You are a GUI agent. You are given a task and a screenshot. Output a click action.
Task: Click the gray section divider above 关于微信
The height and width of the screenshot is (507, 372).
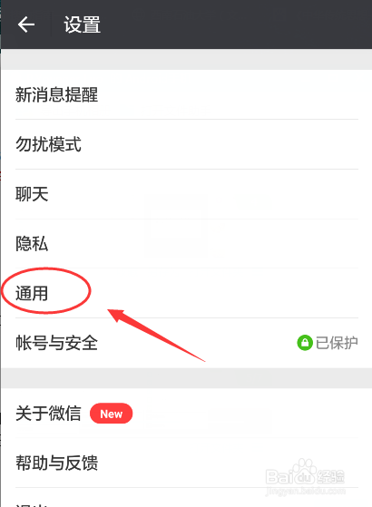186,378
